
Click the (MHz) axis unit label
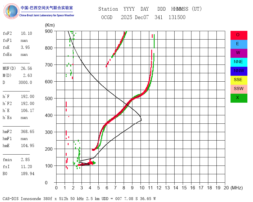(x=237, y=188)
